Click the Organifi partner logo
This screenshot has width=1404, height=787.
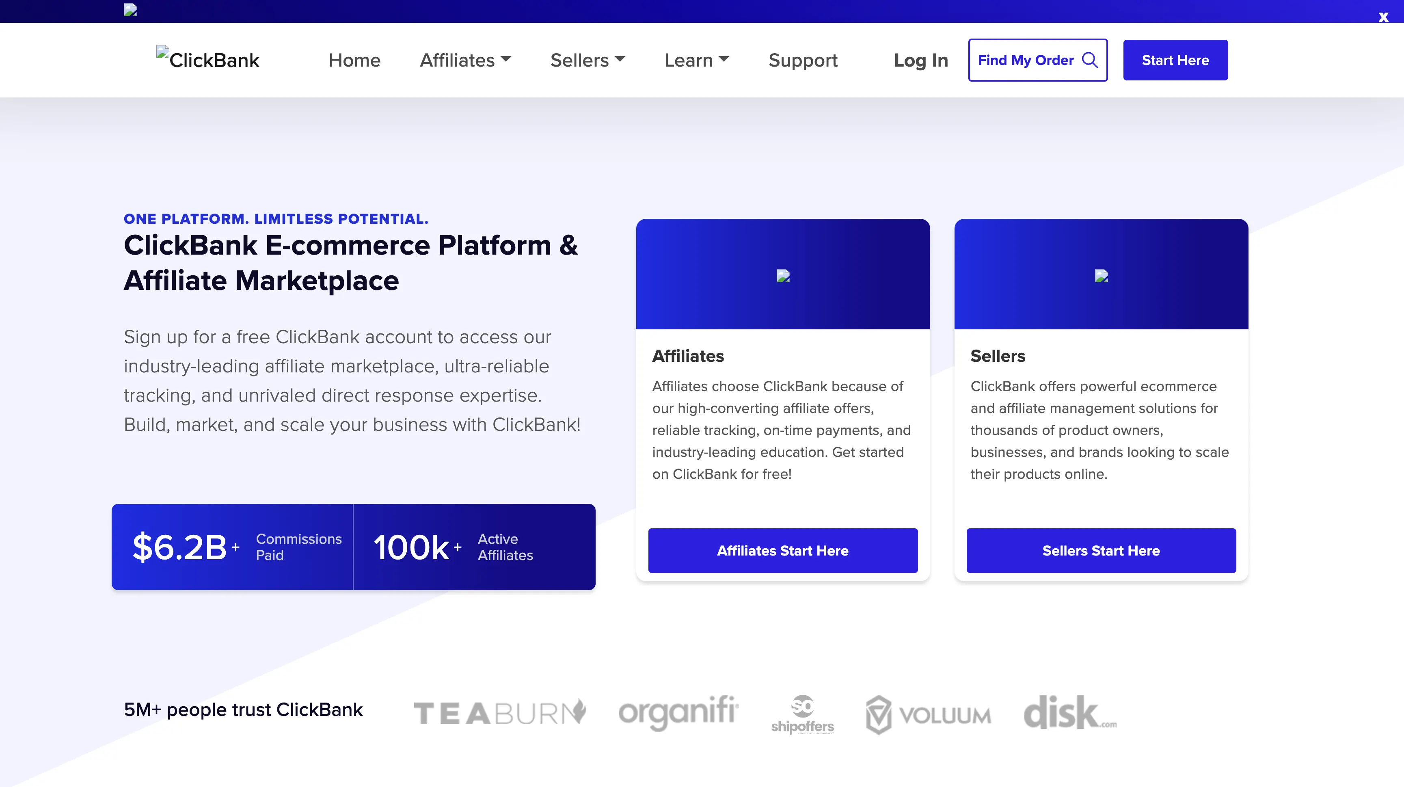(678, 712)
